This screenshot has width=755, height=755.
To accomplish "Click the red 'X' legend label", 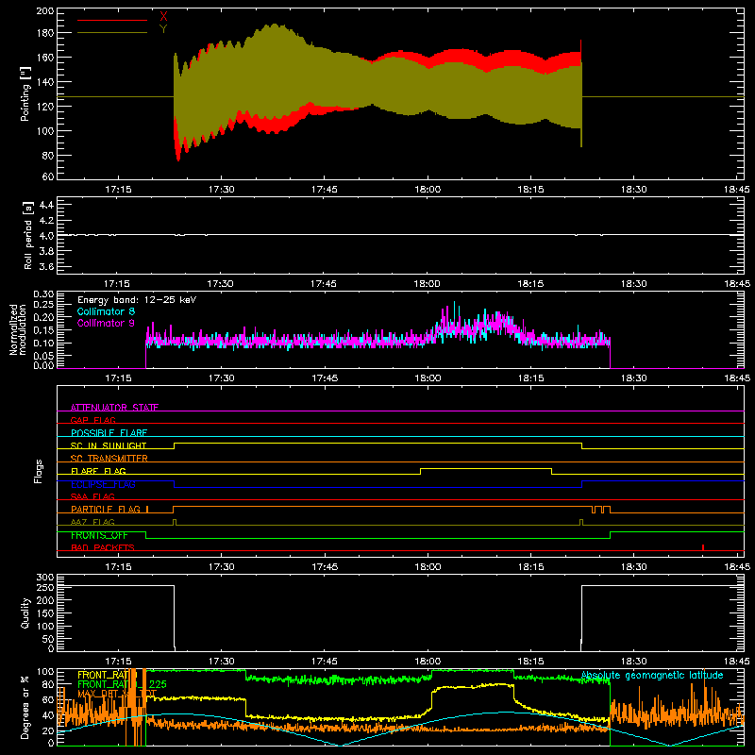I will (163, 17).
